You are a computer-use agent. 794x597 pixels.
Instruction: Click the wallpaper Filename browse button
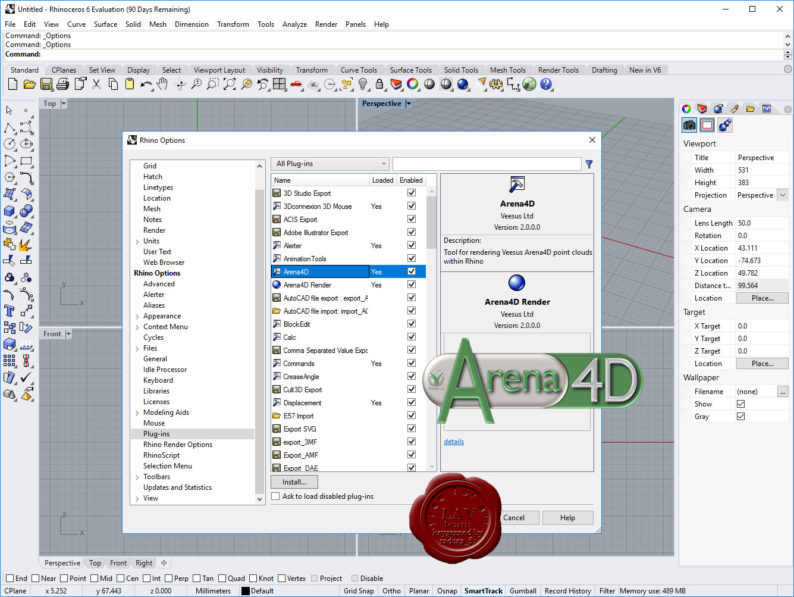coord(783,392)
